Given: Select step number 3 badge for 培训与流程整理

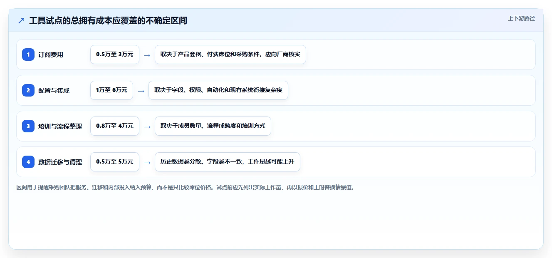Looking at the screenshot, I should pyautogui.click(x=28, y=126).
